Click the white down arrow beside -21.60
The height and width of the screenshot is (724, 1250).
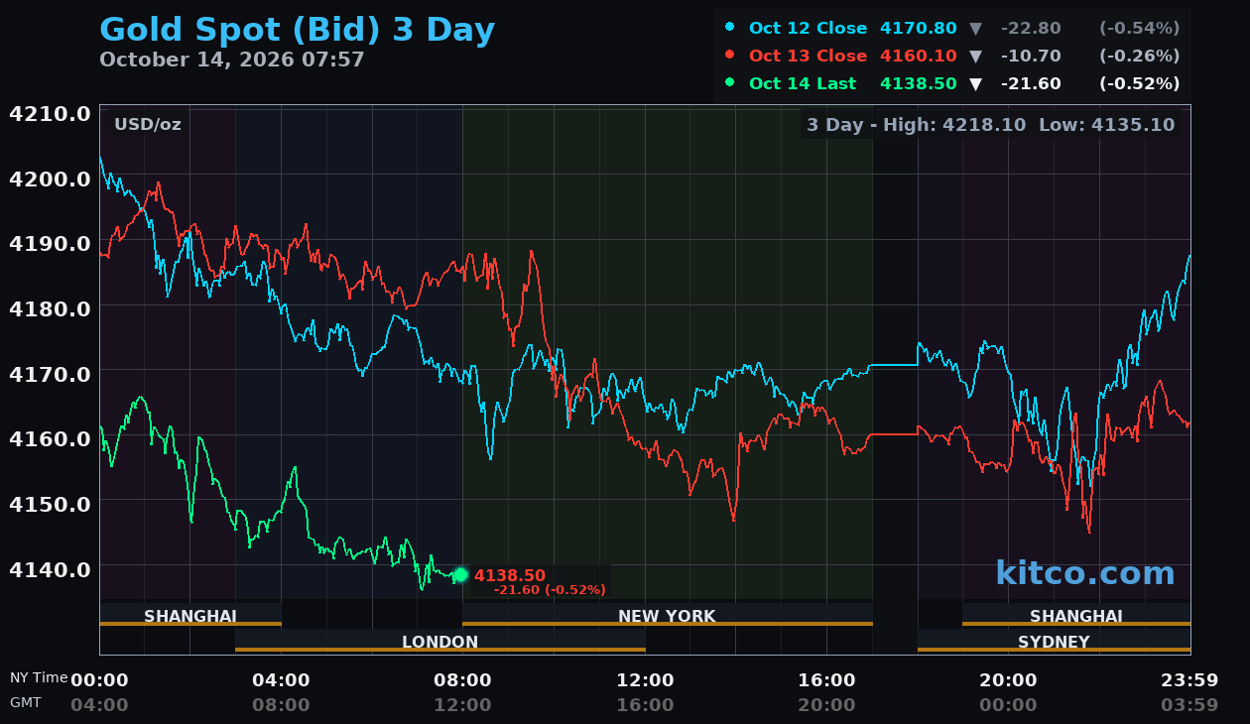click(x=975, y=83)
